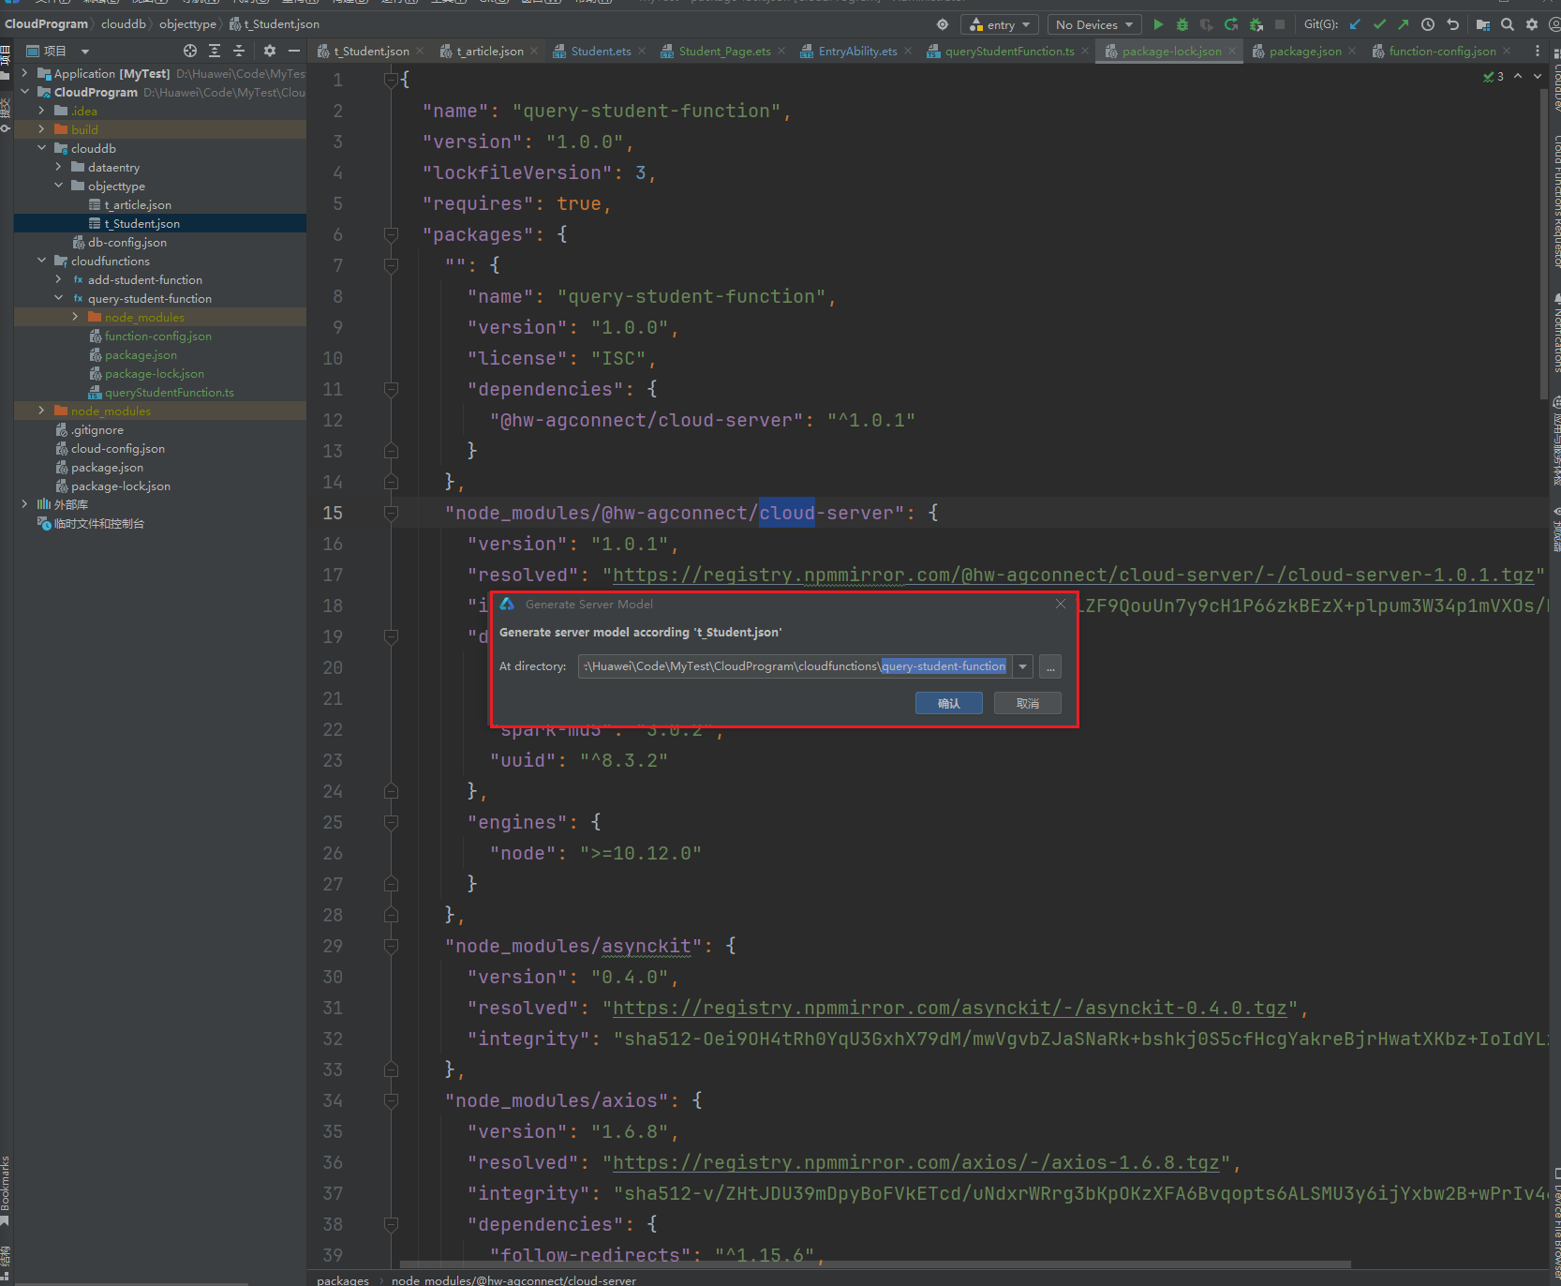
Task: Switch to the function-config.json tab
Action: [1441, 51]
